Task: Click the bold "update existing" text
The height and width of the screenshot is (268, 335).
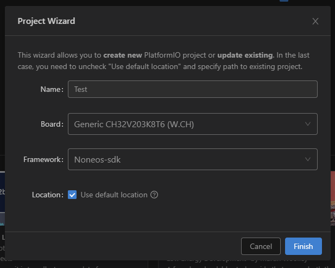Action: tap(245, 55)
